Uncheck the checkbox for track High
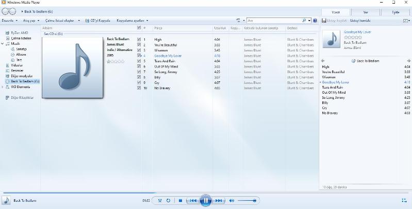 click(139, 39)
